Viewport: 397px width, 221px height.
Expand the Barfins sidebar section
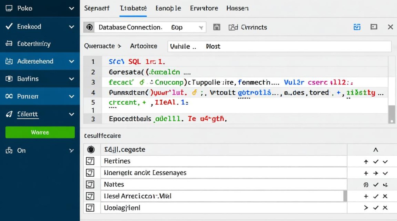point(71,79)
